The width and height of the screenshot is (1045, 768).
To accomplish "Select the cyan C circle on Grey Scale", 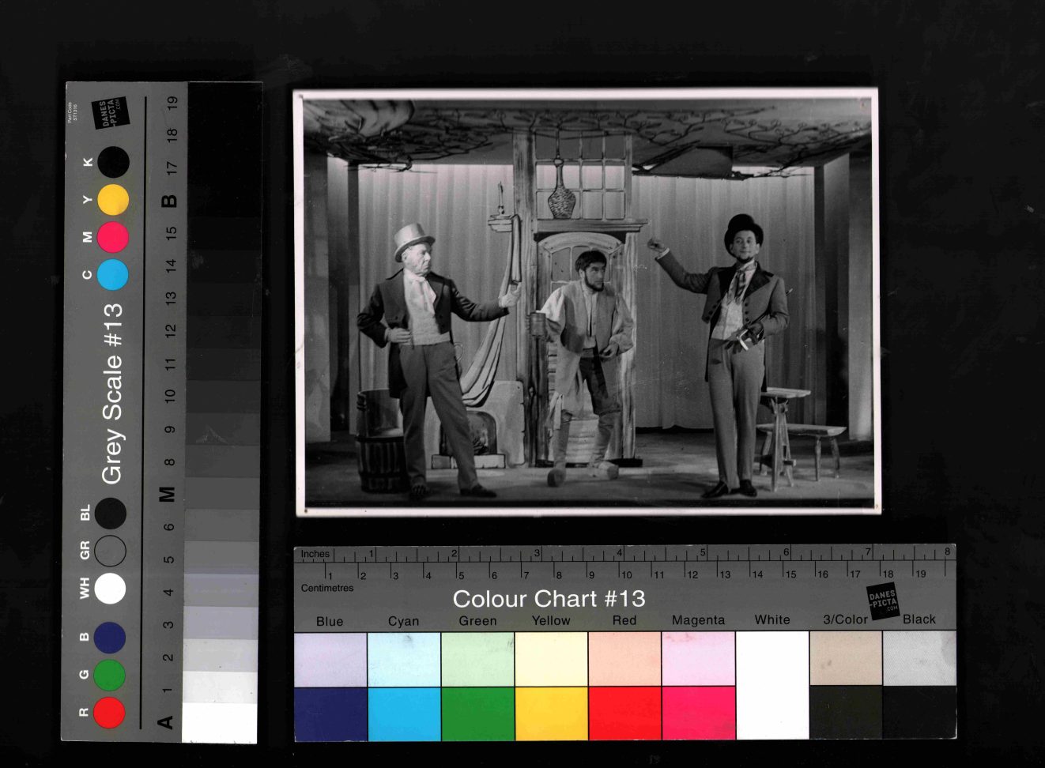I will click(113, 274).
